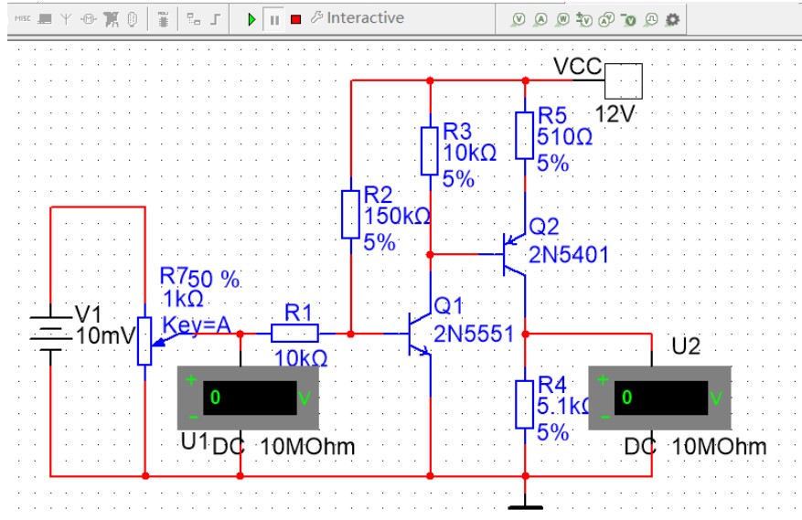Open the MCU chip components group

[x=164, y=18]
